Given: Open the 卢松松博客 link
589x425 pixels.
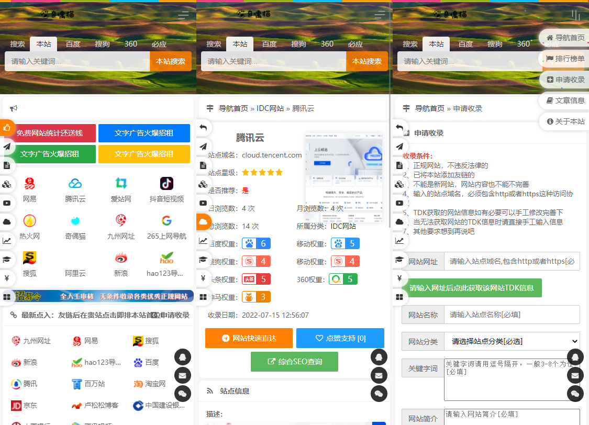Looking at the screenshot, I should 95,406.
